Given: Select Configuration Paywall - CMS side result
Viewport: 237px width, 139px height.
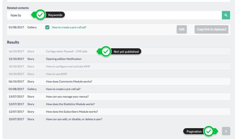Looking at the screenshot, I should coord(68,52).
